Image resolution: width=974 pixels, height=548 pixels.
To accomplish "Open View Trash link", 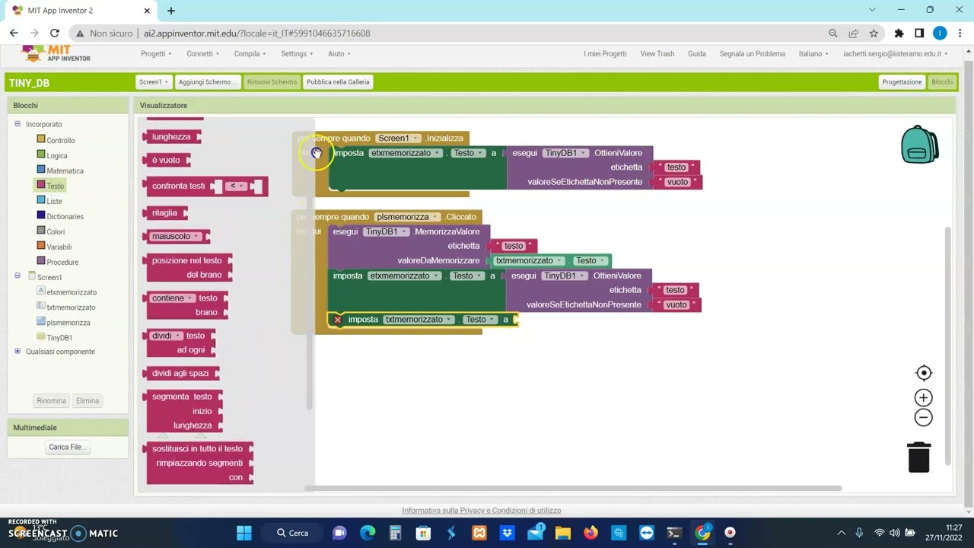I will pos(657,54).
